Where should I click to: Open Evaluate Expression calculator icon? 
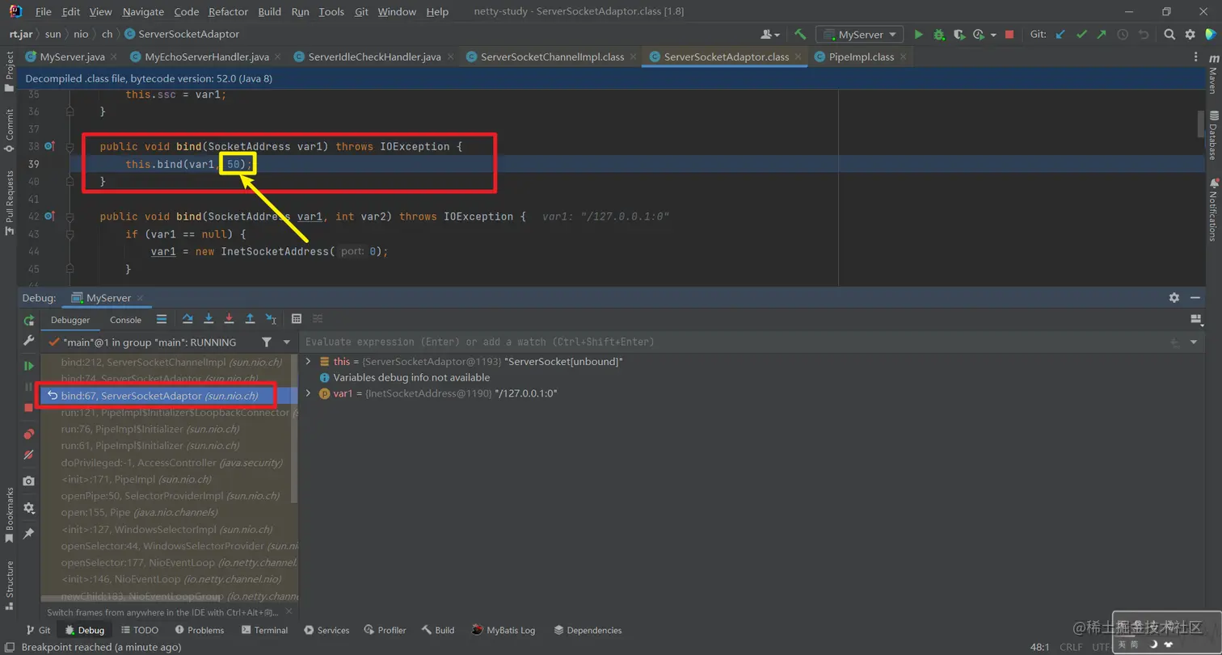297,319
